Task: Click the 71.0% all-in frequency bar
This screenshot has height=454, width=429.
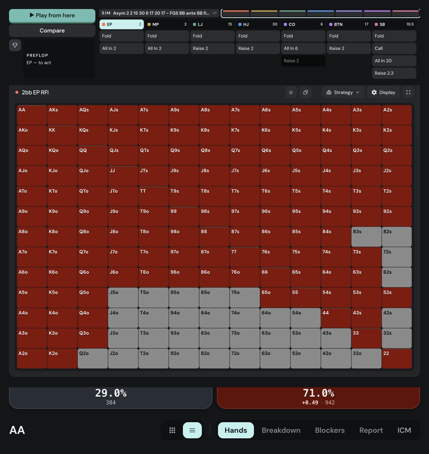Action: pos(318,398)
